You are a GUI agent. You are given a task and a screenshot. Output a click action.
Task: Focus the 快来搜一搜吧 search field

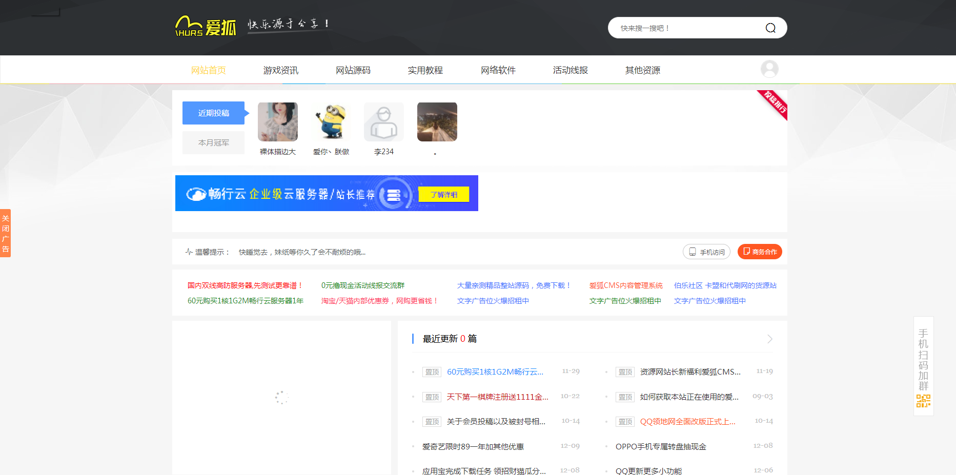pos(687,28)
